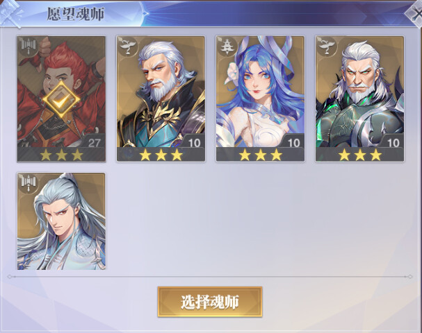Click the class icon on red-haired hero card
The width and height of the screenshot is (422, 333).
tap(28, 47)
